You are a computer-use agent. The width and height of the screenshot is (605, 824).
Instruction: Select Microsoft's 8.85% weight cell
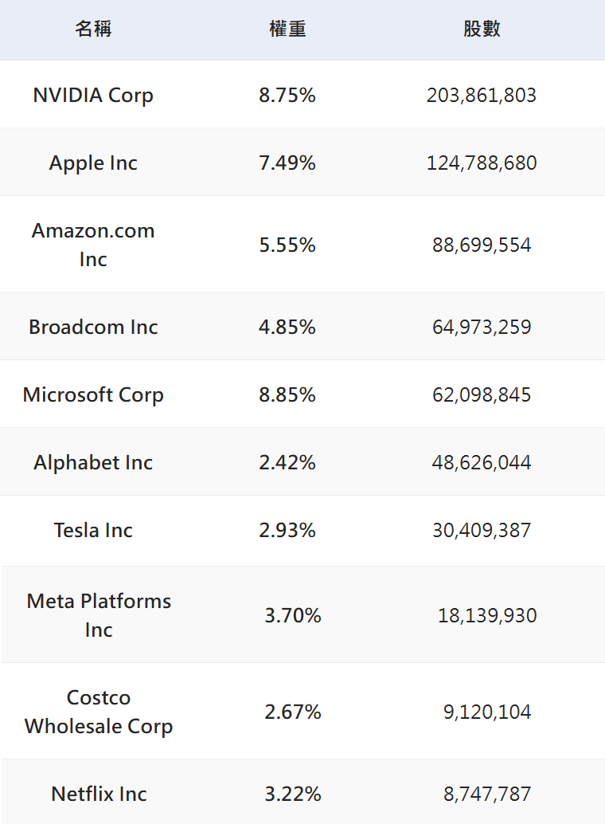pyautogui.click(x=287, y=394)
